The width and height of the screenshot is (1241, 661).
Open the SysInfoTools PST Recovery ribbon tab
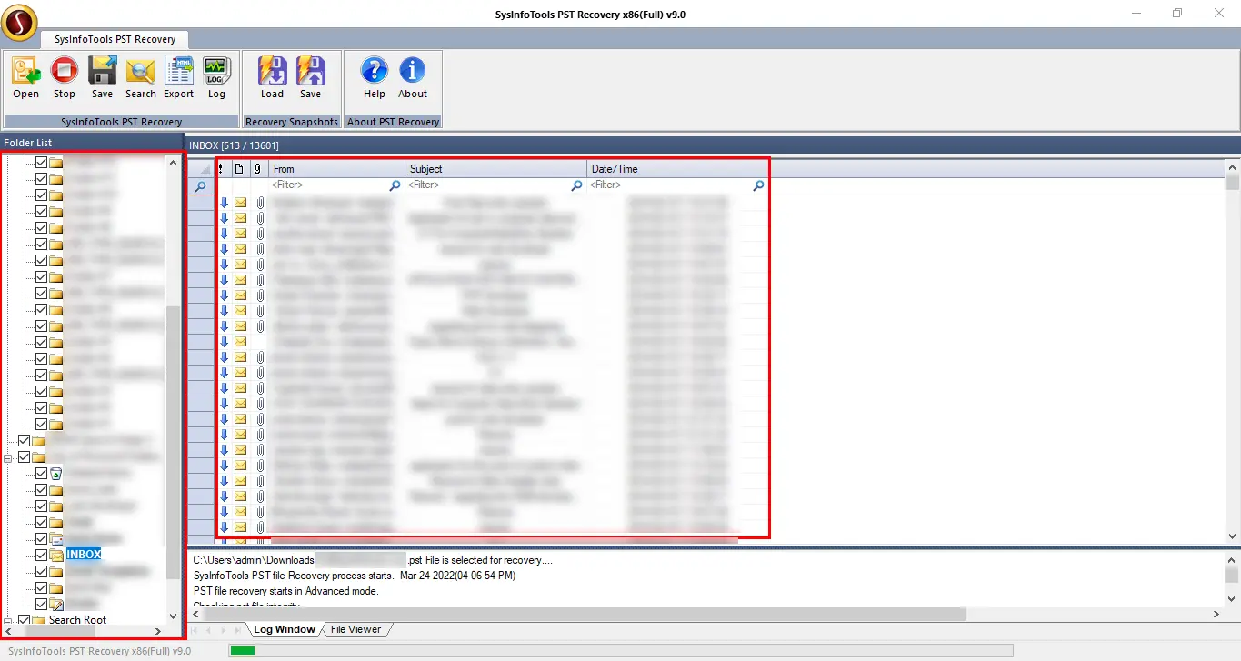[x=115, y=40]
